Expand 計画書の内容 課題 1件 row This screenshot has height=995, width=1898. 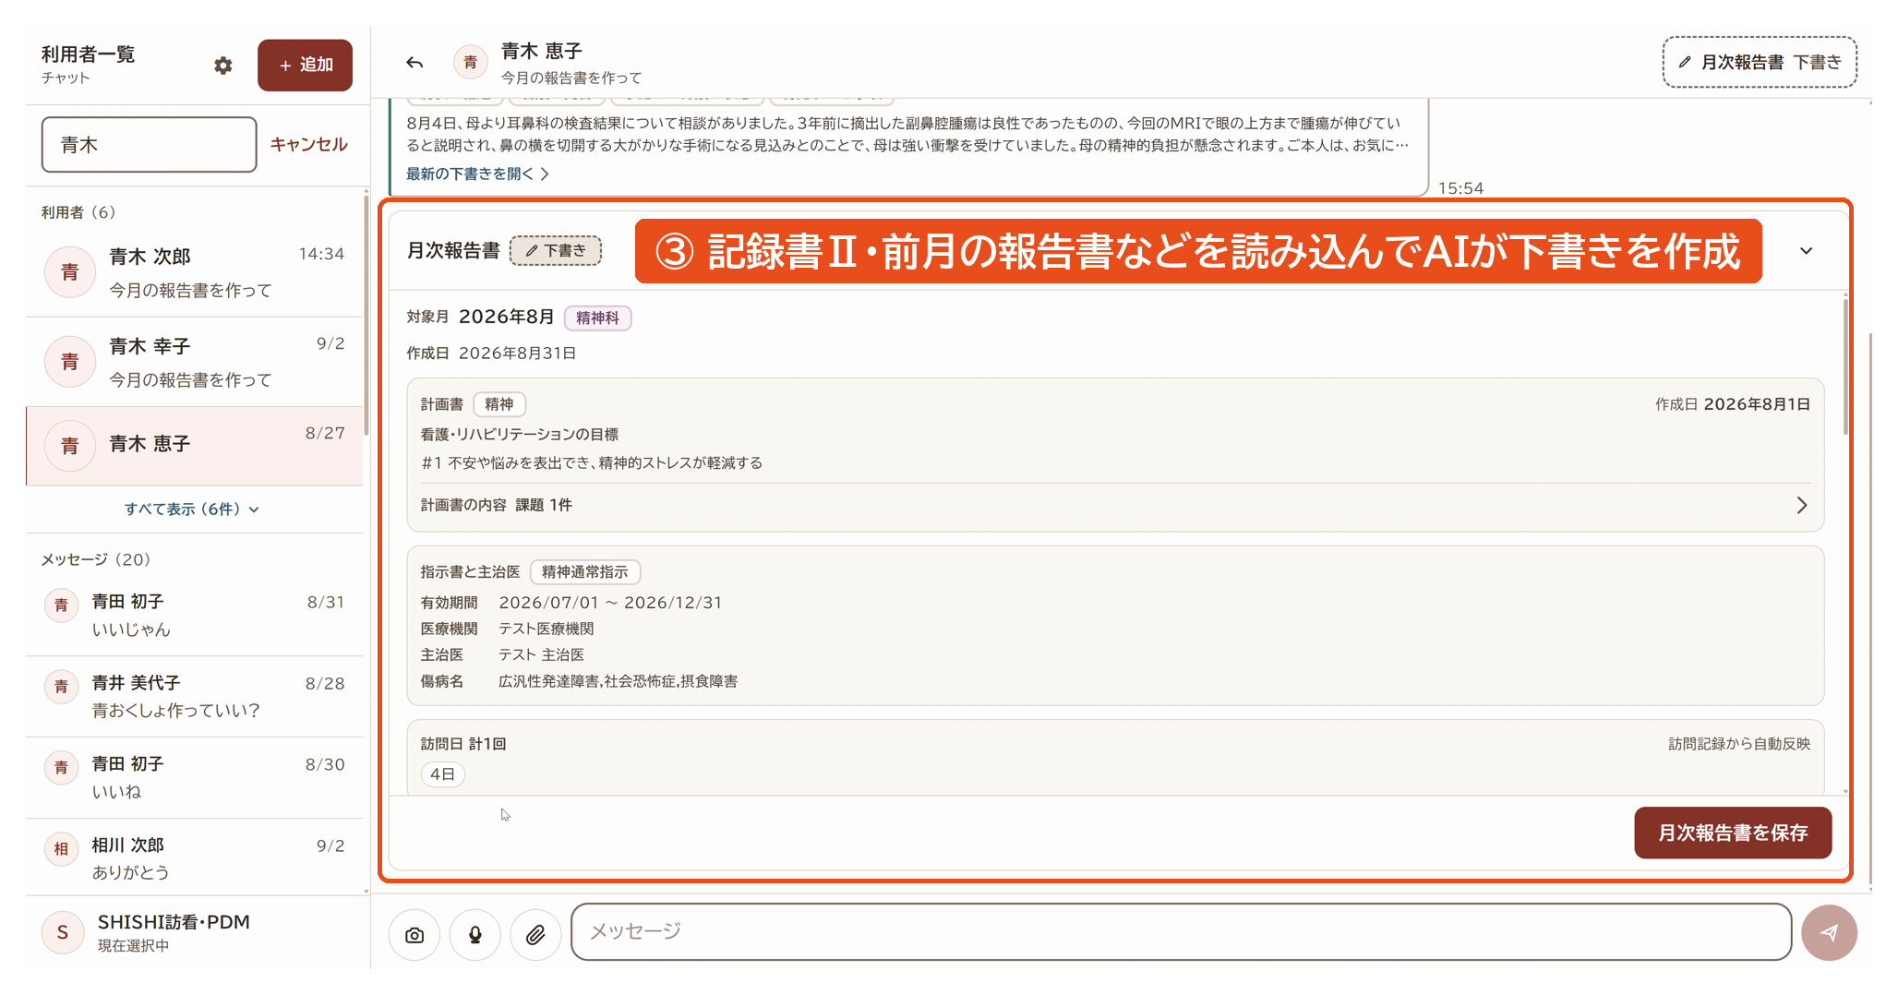point(1115,505)
